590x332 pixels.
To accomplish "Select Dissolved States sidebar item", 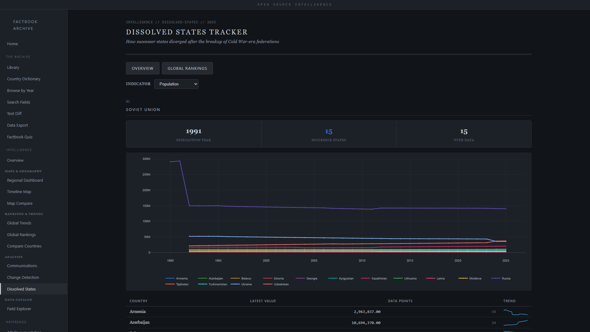I will tap(22, 289).
